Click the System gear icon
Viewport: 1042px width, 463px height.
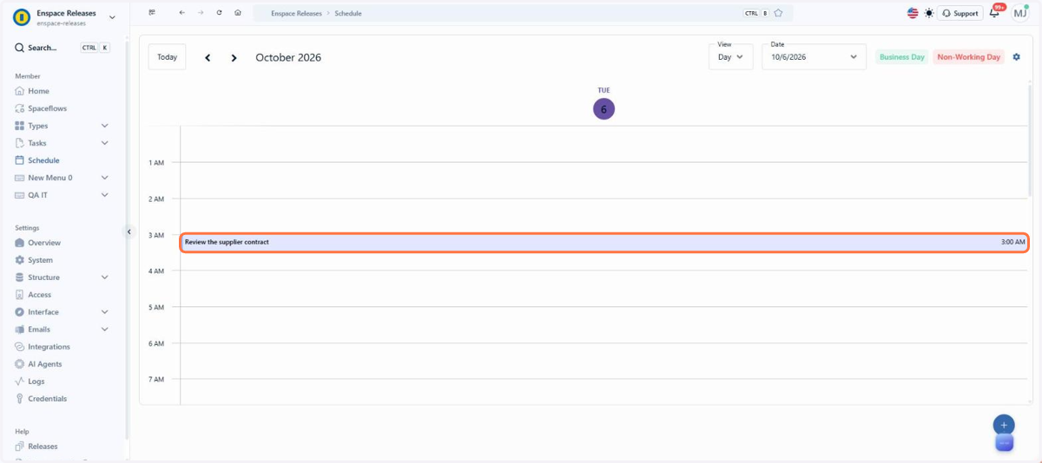click(x=20, y=260)
